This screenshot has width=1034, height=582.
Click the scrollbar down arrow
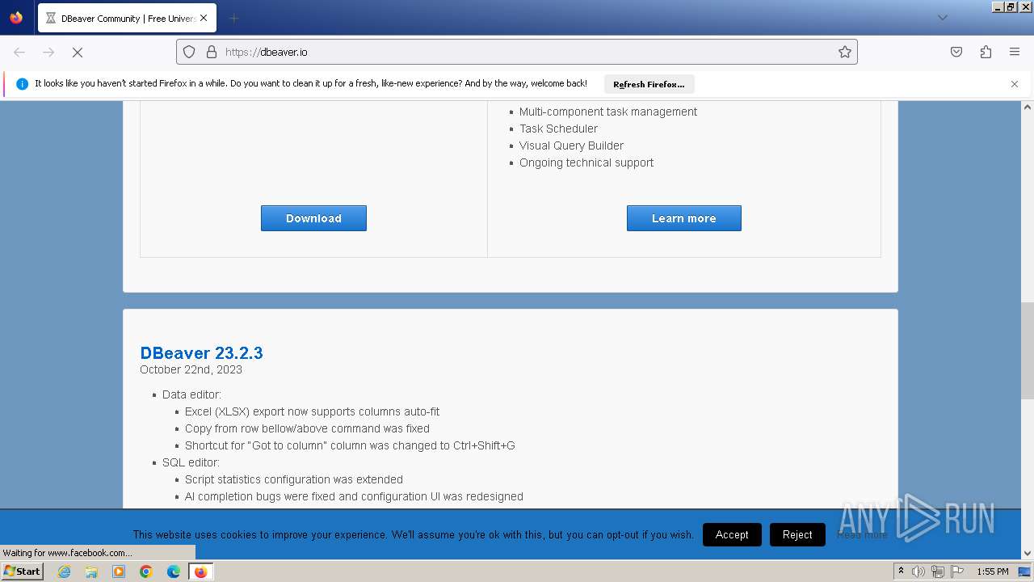pos(1028,553)
